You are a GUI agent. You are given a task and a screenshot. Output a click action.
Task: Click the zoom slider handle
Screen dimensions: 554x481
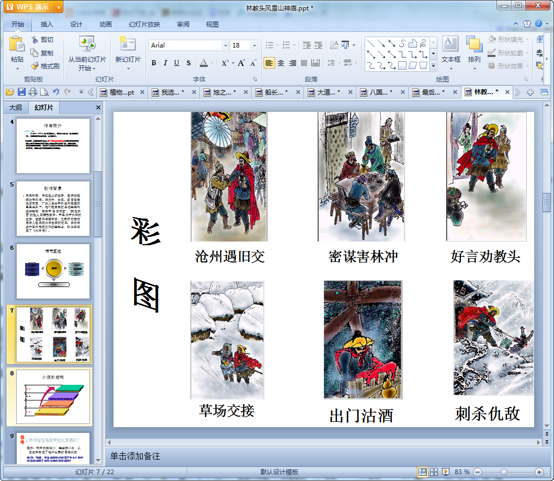point(504,472)
